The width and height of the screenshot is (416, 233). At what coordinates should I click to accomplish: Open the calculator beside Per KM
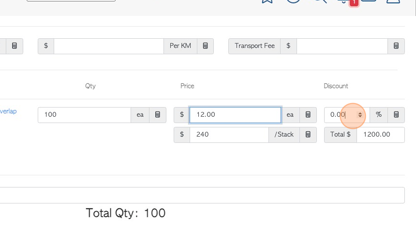[205, 46]
